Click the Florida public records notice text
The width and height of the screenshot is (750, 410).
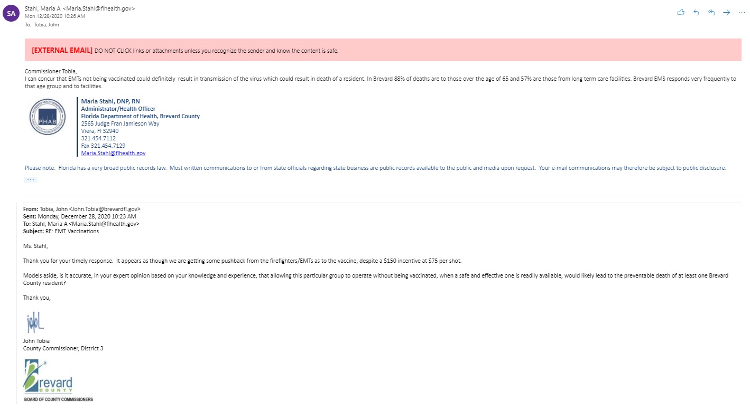[375, 168]
